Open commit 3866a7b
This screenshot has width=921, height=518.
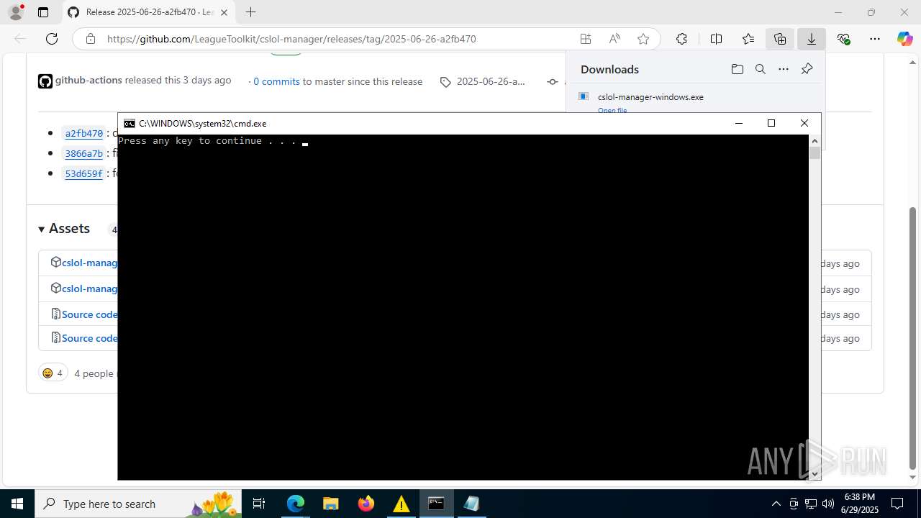pos(84,153)
